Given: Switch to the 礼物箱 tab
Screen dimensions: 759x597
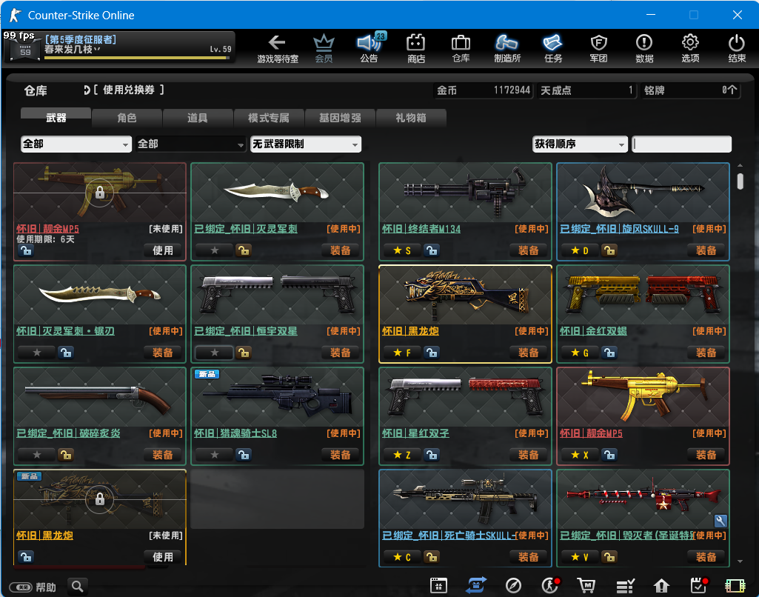Looking at the screenshot, I should coord(411,118).
